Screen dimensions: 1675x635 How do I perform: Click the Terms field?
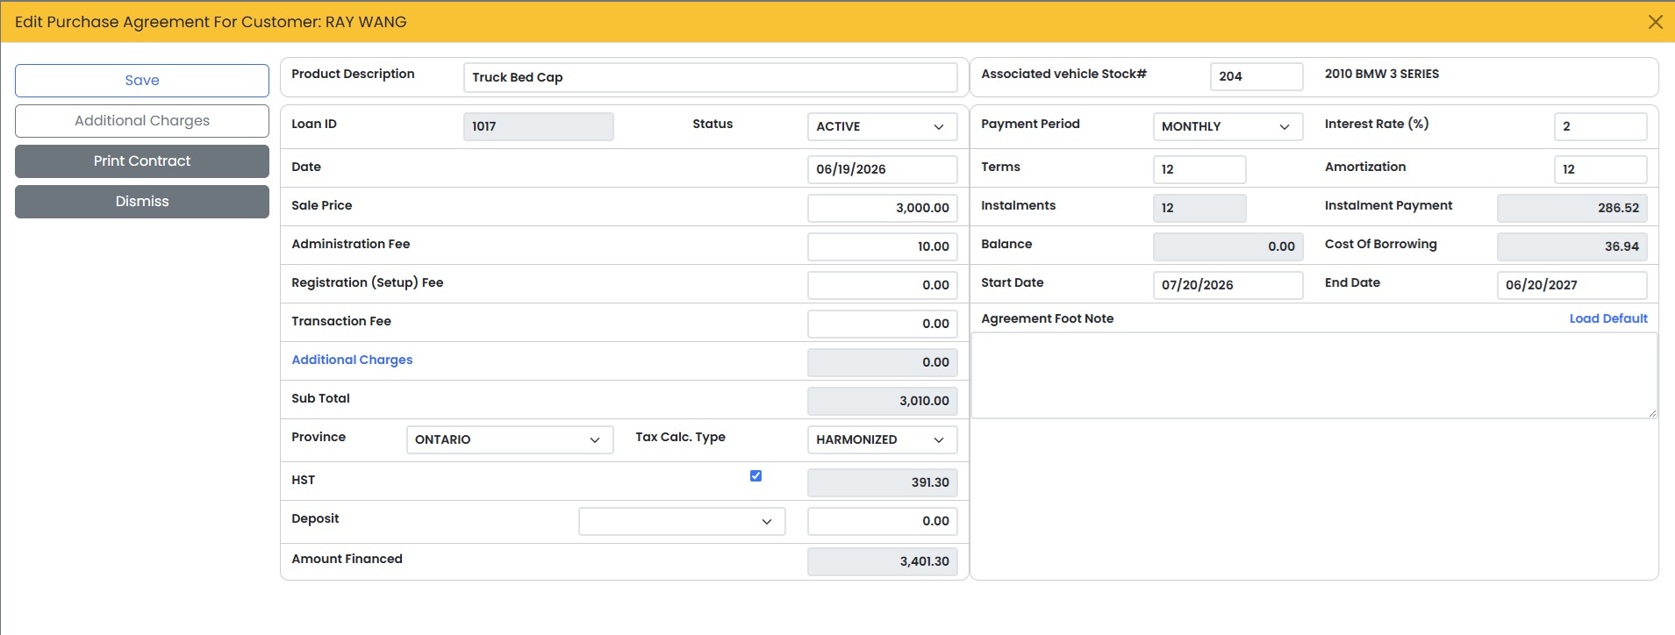click(x=1199, y=169)
